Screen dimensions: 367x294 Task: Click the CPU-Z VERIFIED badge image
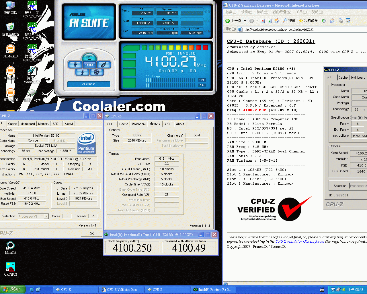pyautogui.click(x=275, y=209)
